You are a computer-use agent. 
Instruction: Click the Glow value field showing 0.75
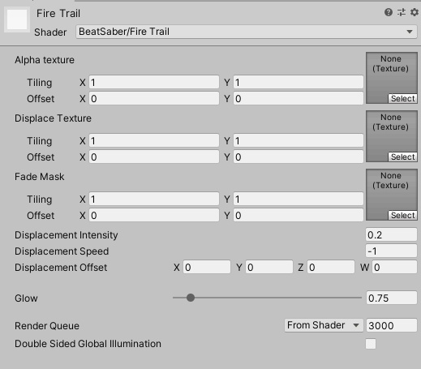point(392,298)
